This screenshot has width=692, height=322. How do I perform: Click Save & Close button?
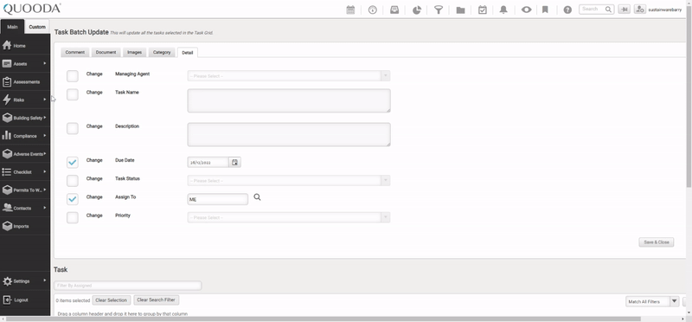click(657, 242)
